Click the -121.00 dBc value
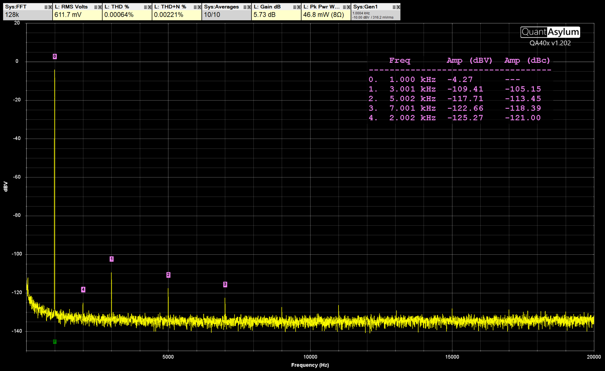The width and height of the screenshot is (605, 371). [523, 118]
